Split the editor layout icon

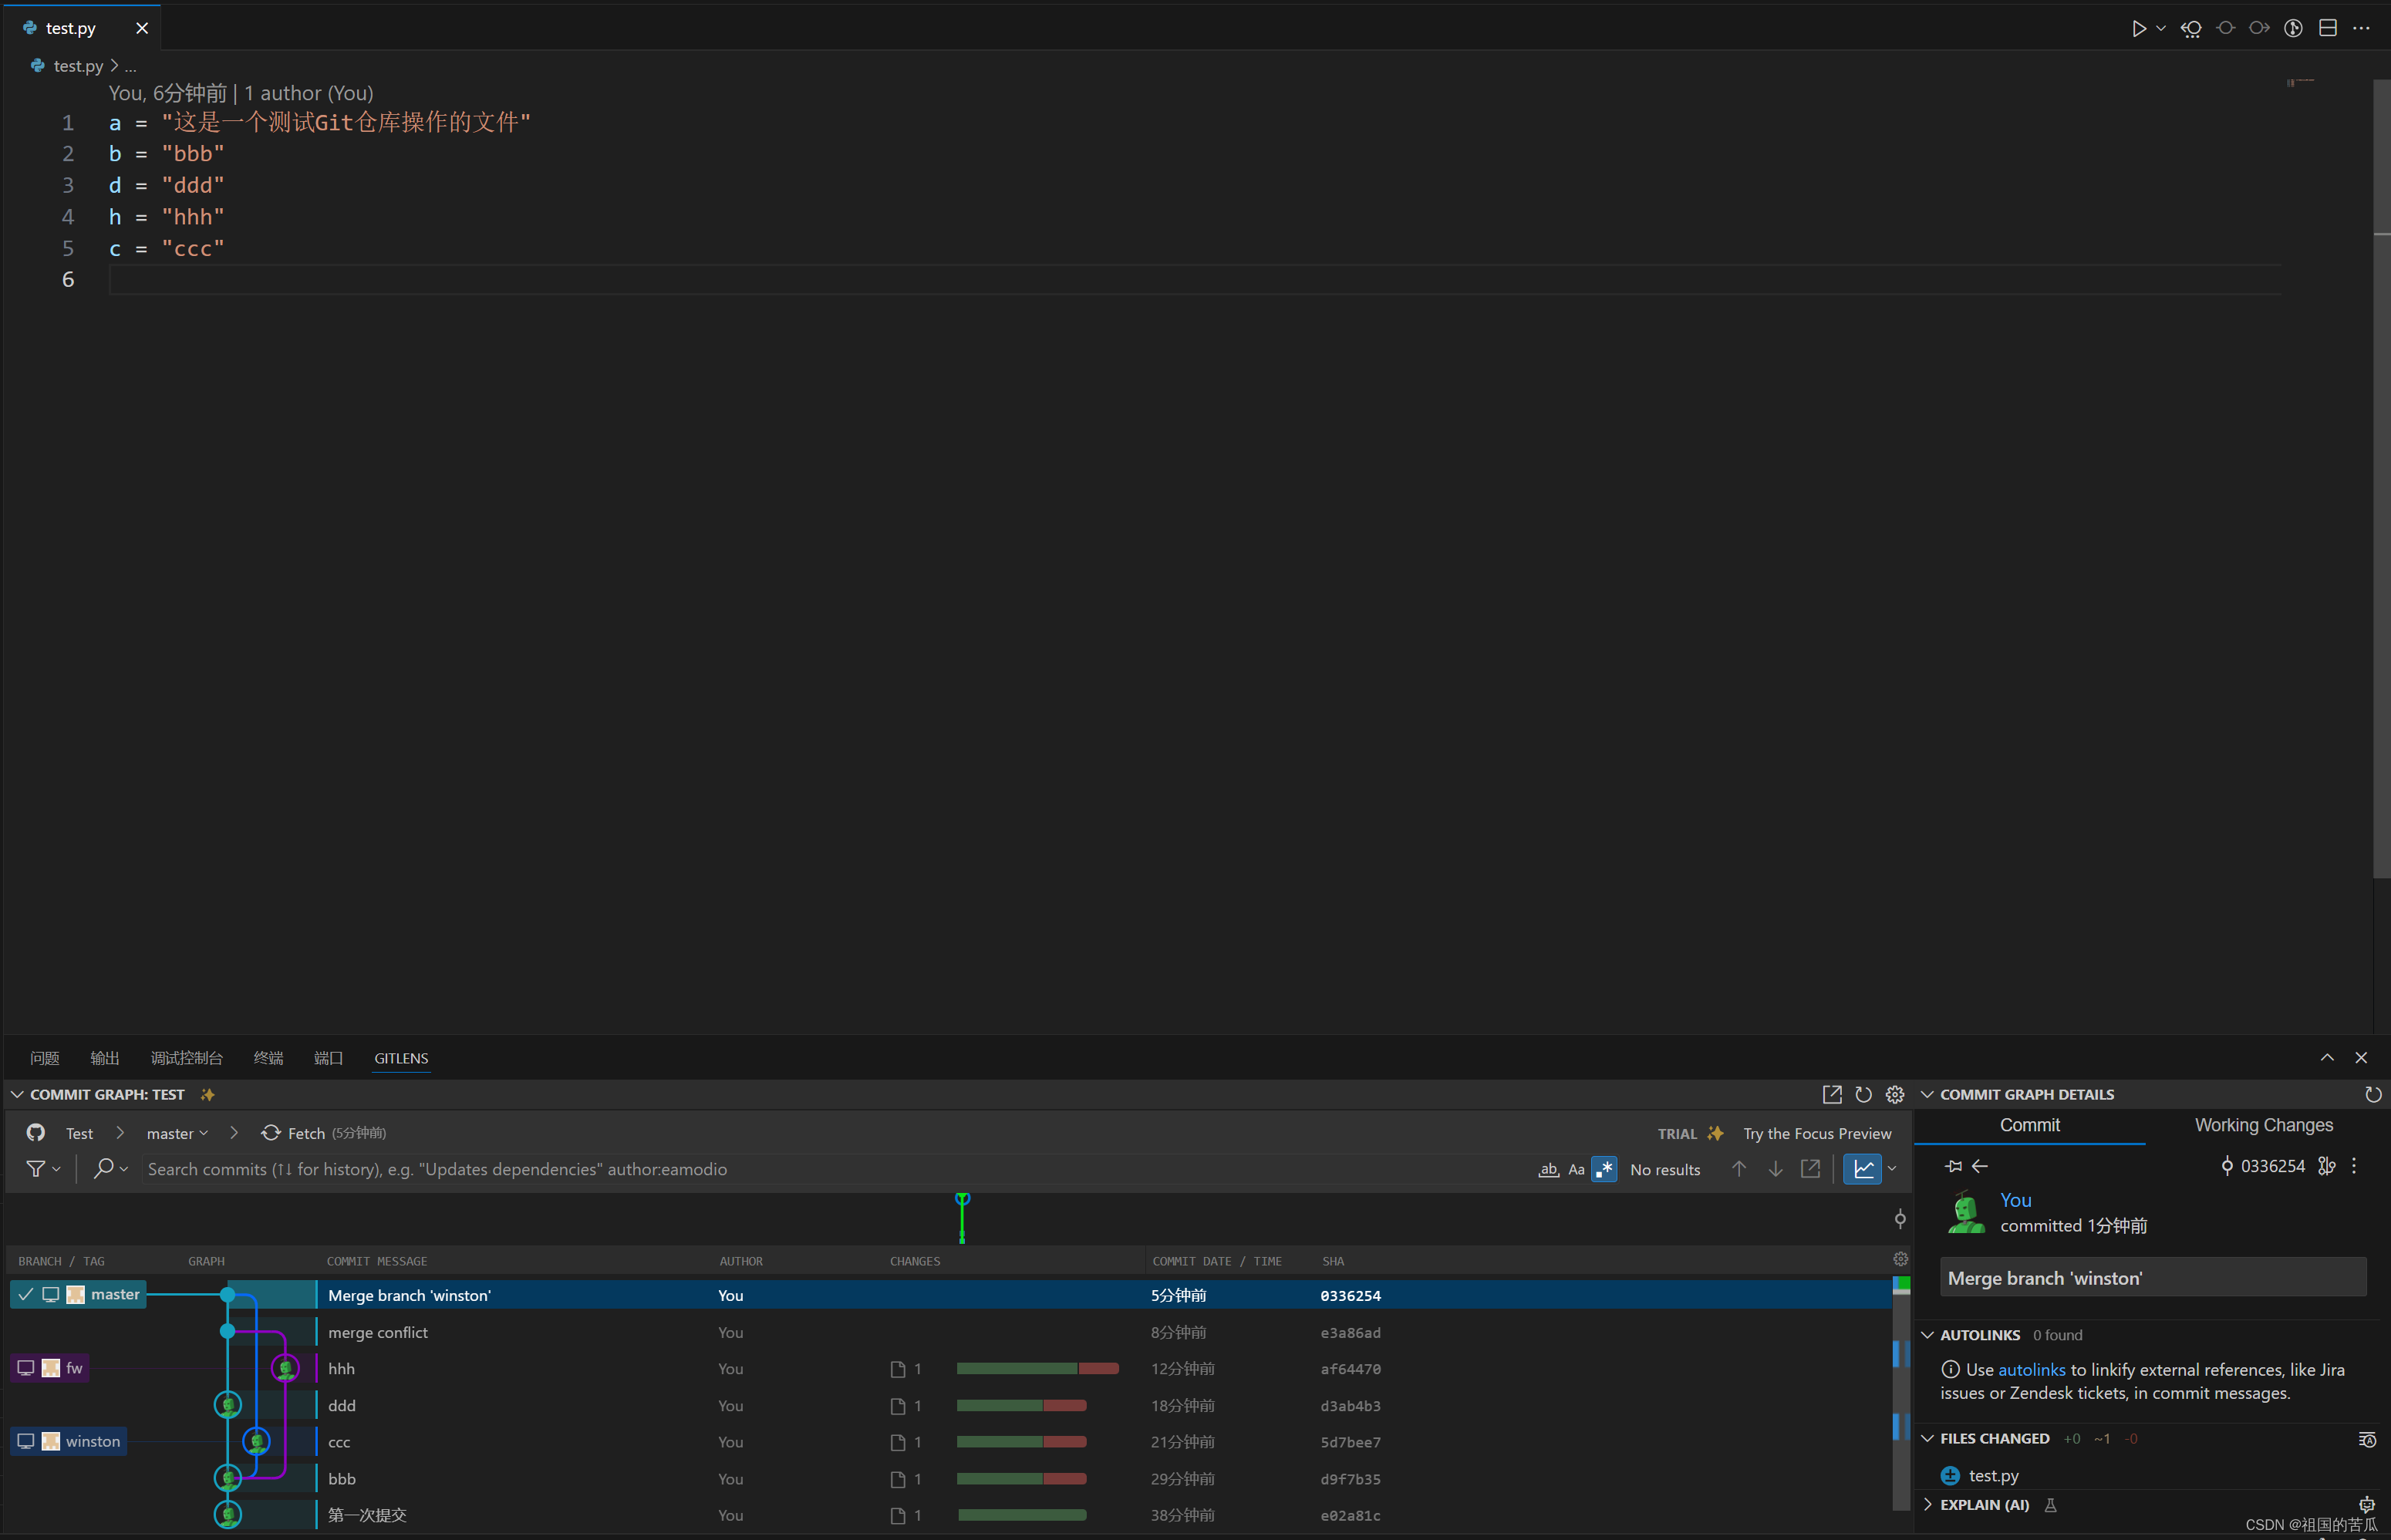[x=2328, y=28]
